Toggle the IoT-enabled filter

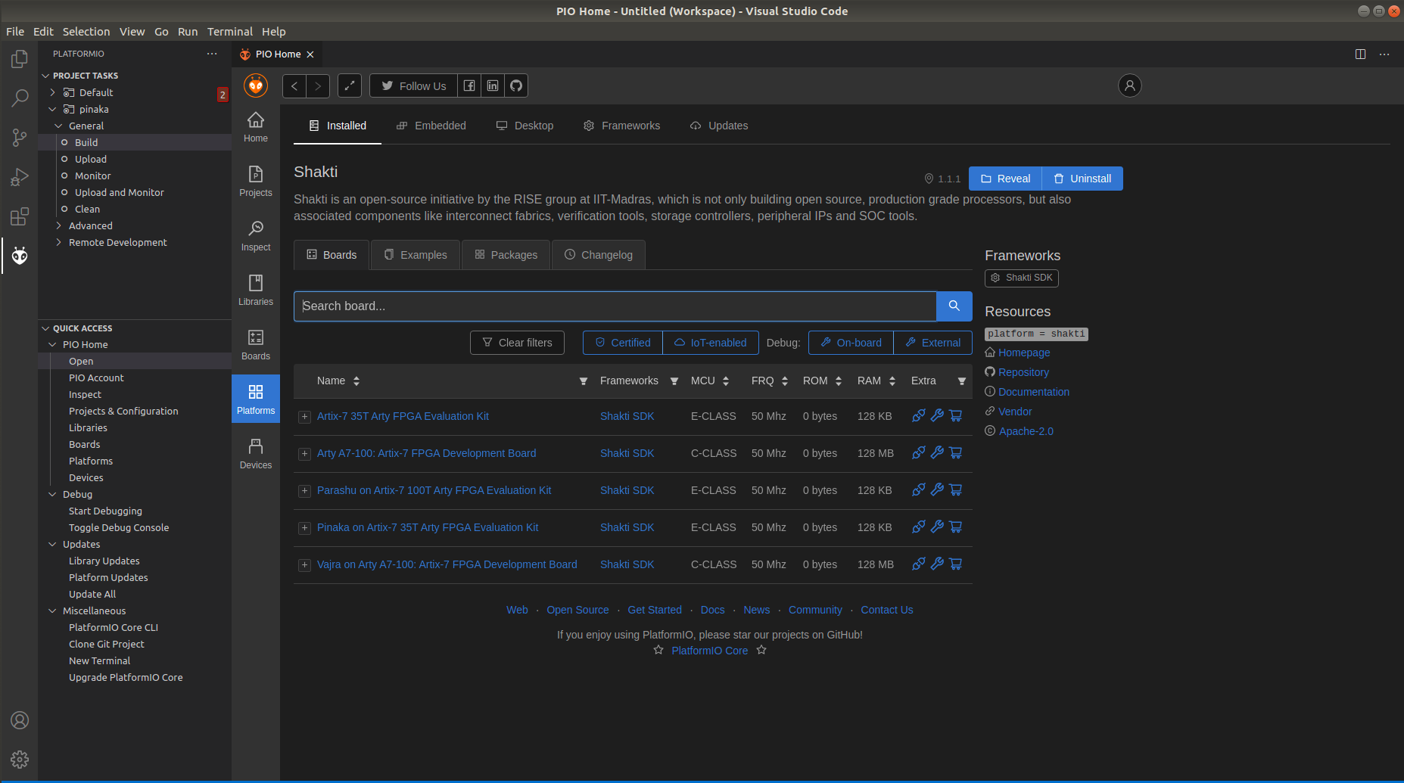710,343
